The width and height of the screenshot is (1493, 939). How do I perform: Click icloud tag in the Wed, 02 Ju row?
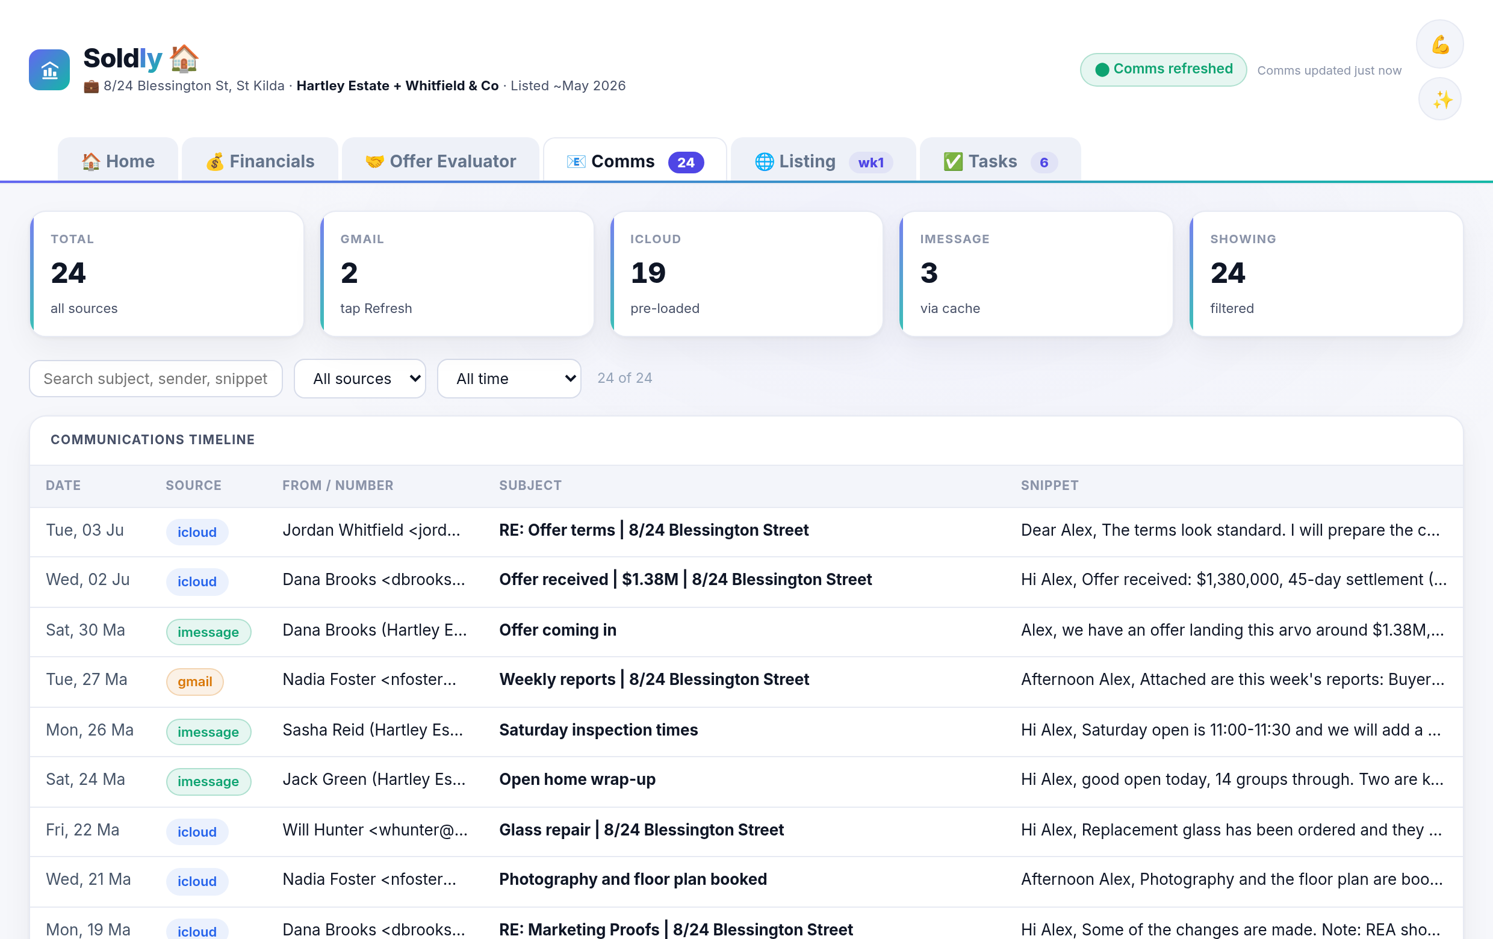197,581
